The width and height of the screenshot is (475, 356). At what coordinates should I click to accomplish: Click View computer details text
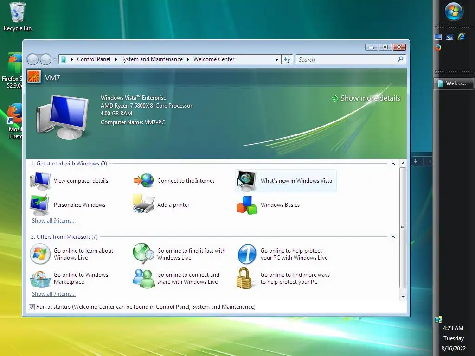click(x=81, y=181)
